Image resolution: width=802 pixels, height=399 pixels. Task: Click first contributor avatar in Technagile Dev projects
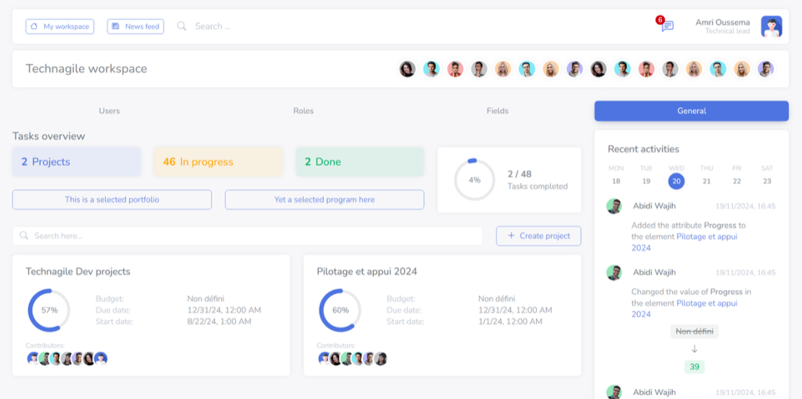[33, 358]
